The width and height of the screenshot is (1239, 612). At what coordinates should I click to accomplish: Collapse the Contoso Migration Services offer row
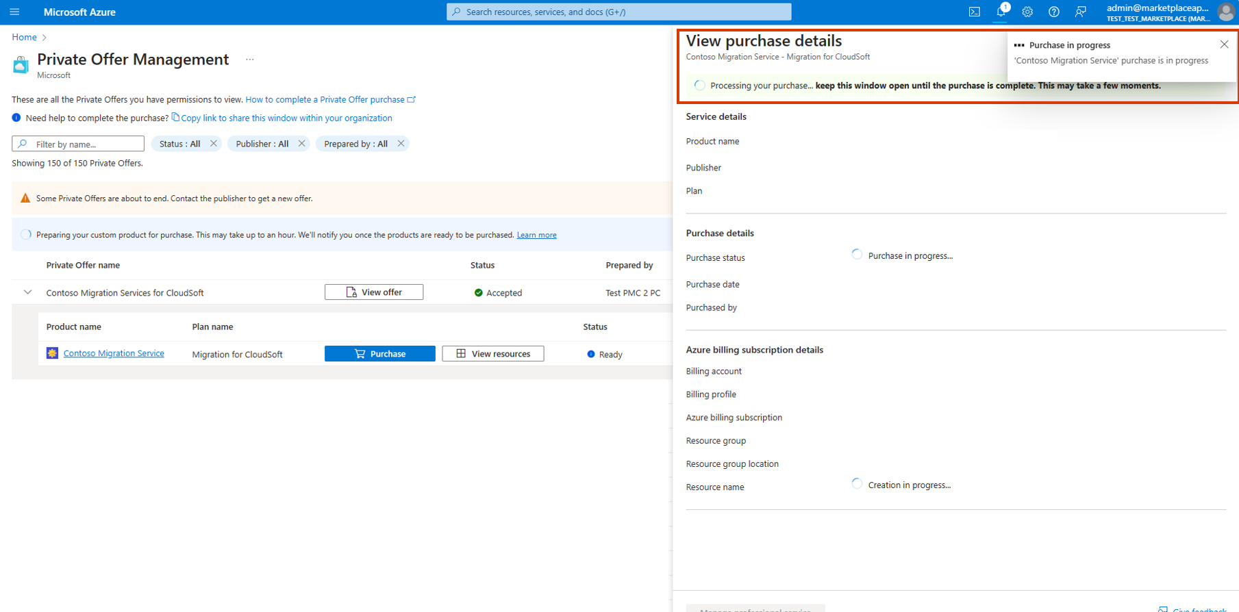pyautogui.click(x=27, y=292)
